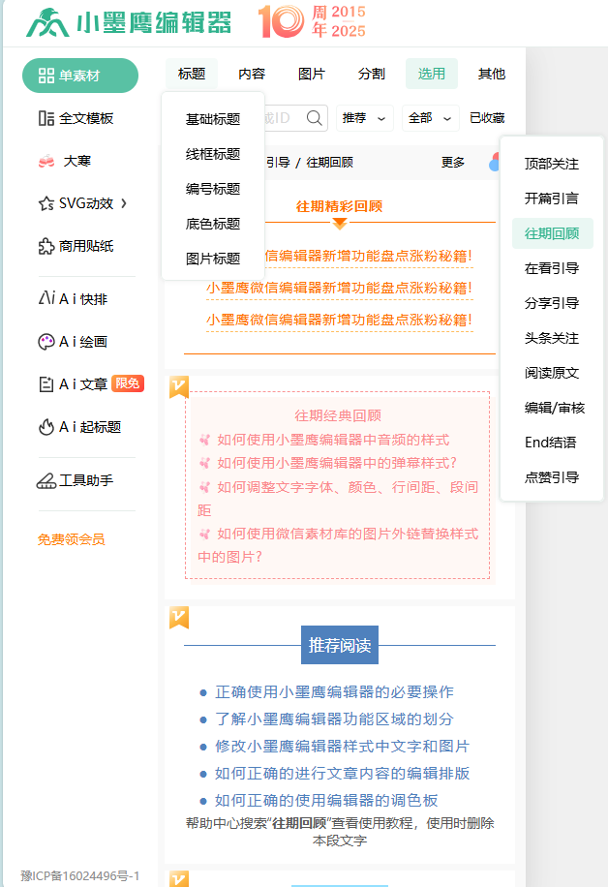Click 正确使用小墨鹰编辑器的必要操作 text

pyautogui.click(x=334, y=691)
